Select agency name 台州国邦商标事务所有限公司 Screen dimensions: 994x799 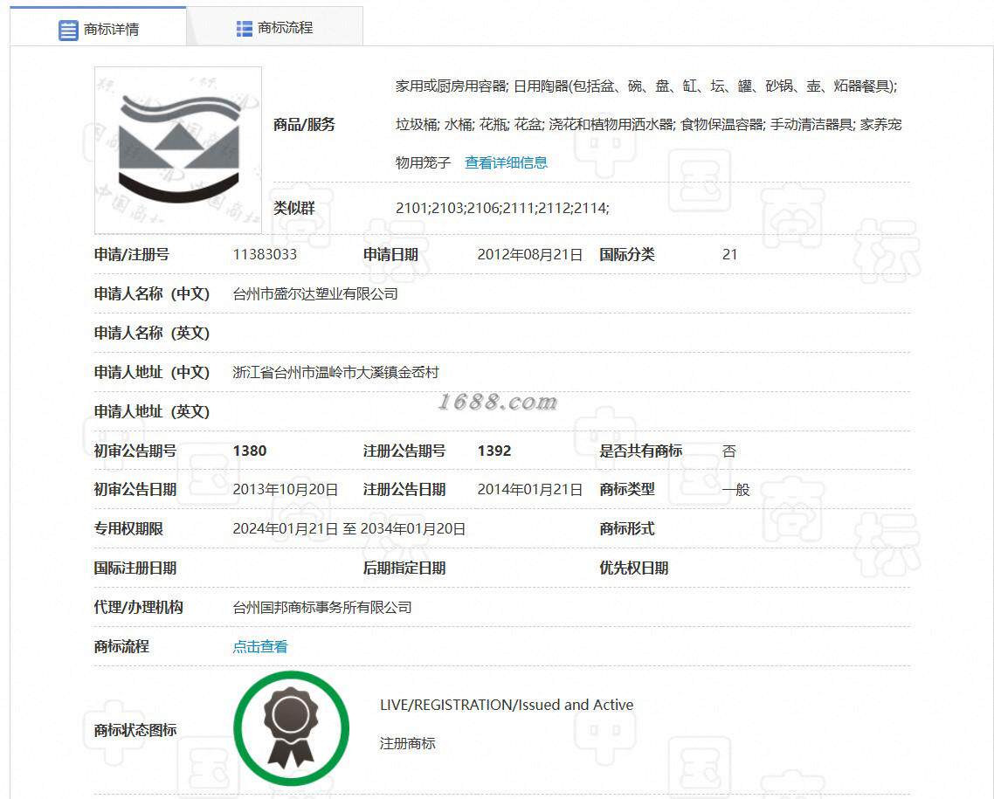coord(322,608)
